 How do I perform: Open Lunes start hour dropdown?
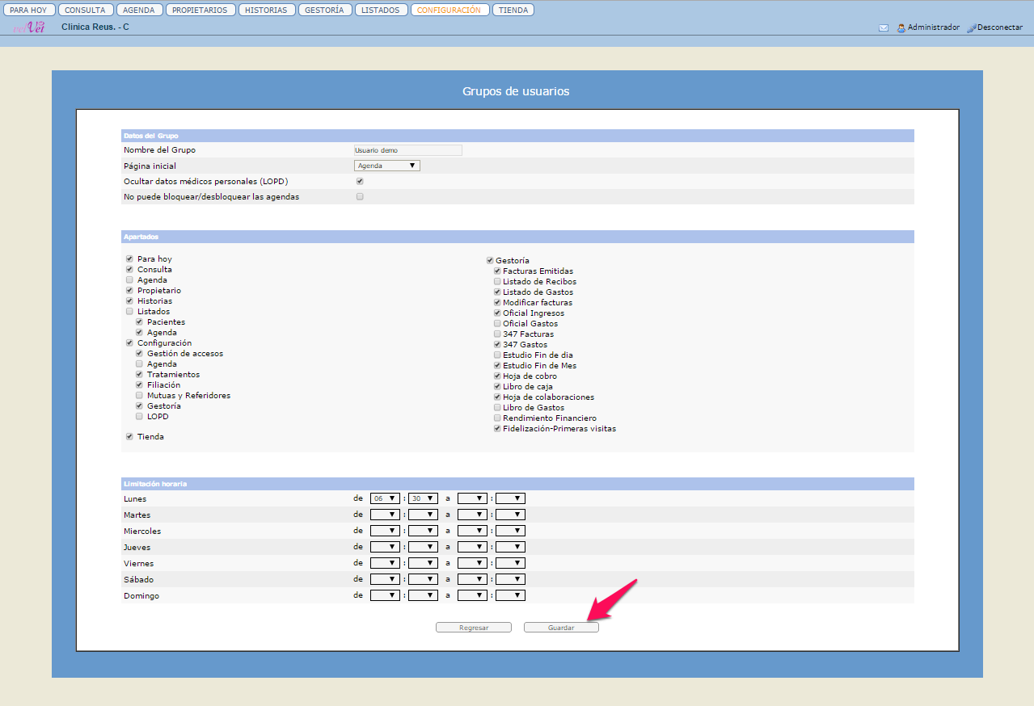[385, 498]
